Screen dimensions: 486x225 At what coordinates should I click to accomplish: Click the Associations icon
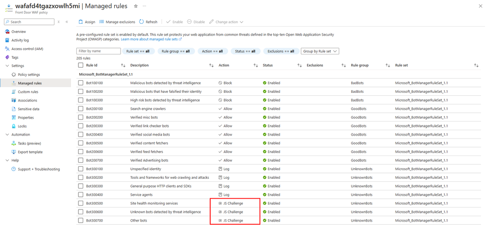pyautogui.click(x=14, y=100)
